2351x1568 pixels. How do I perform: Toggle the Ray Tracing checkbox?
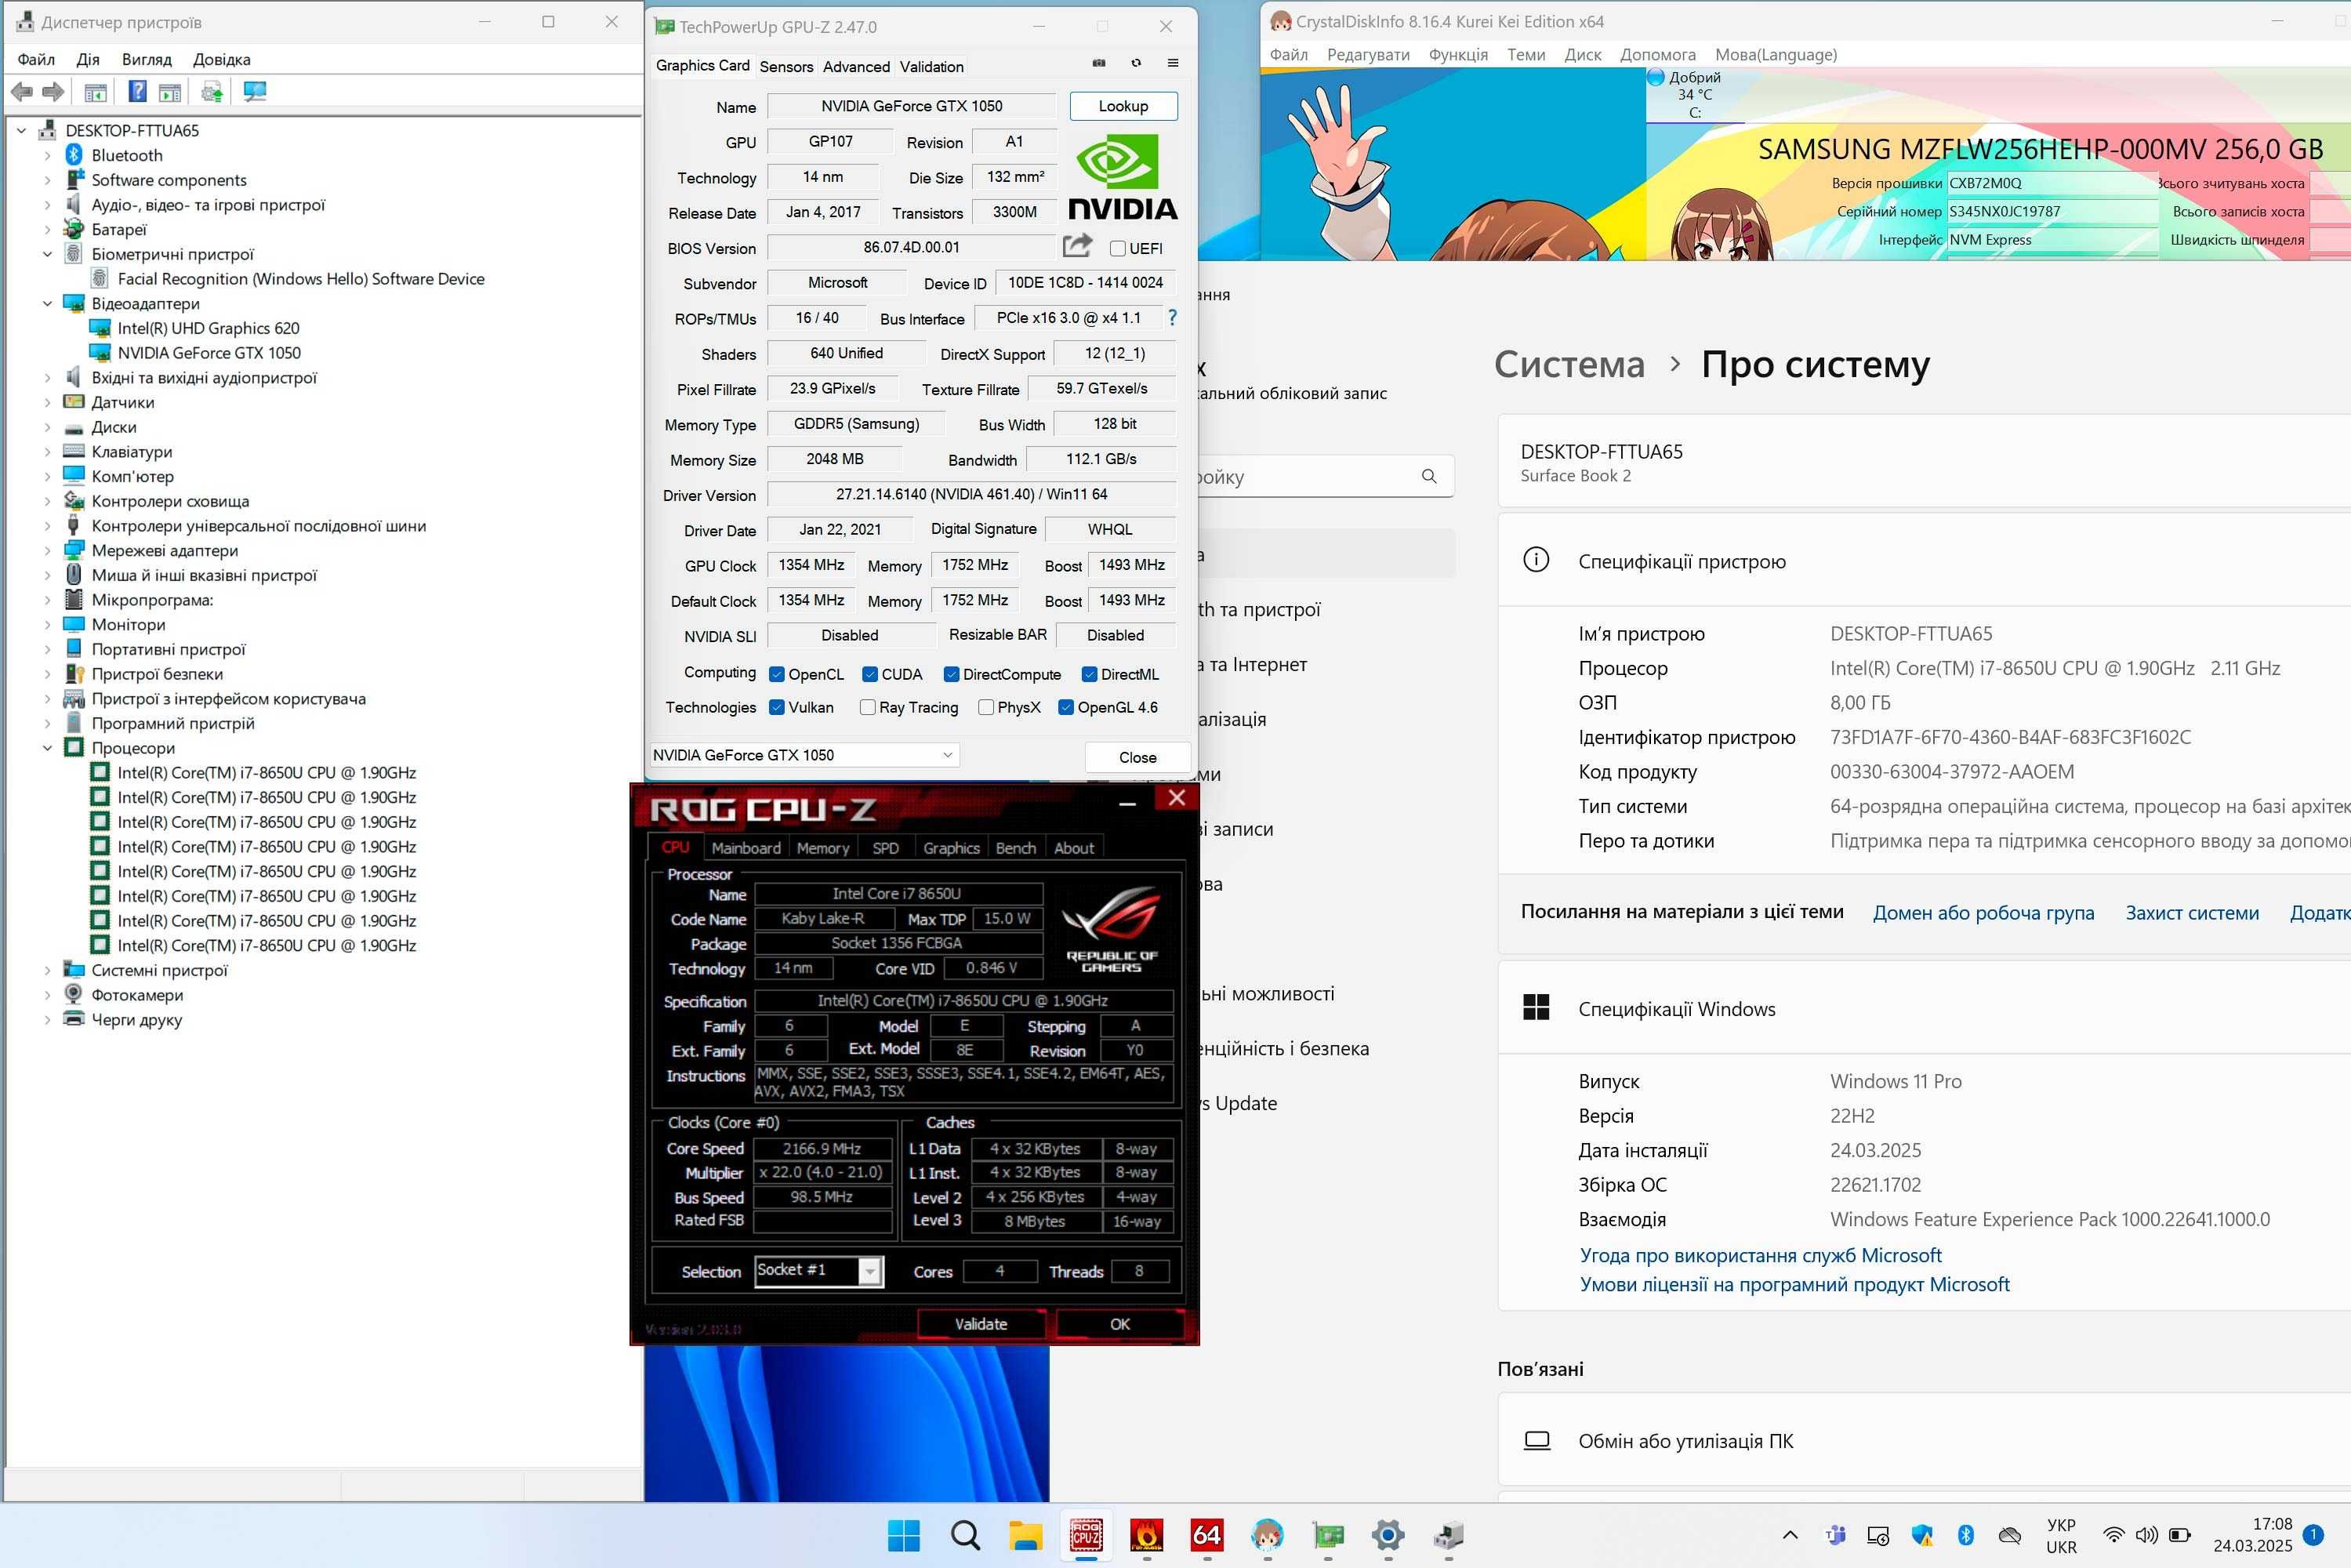(x=868, y=707)
